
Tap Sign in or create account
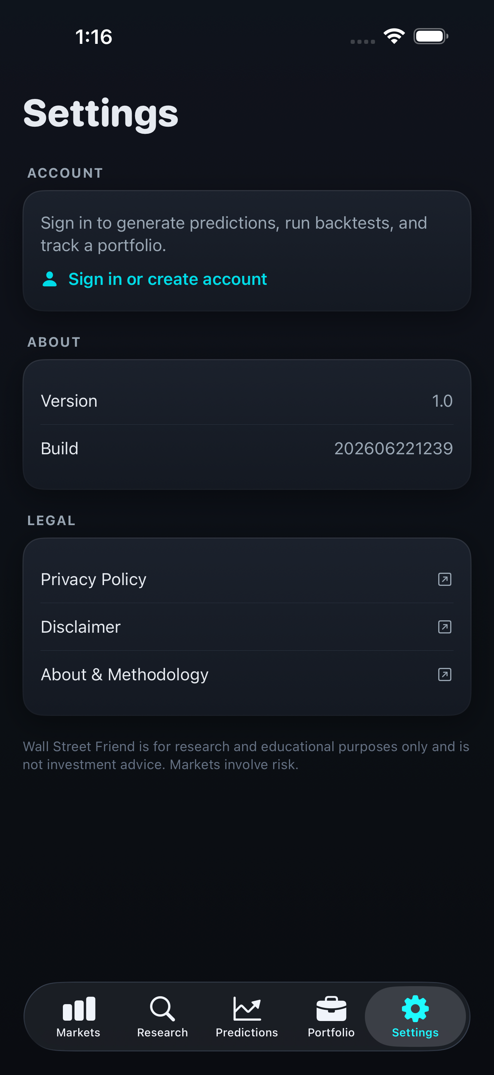167,279
